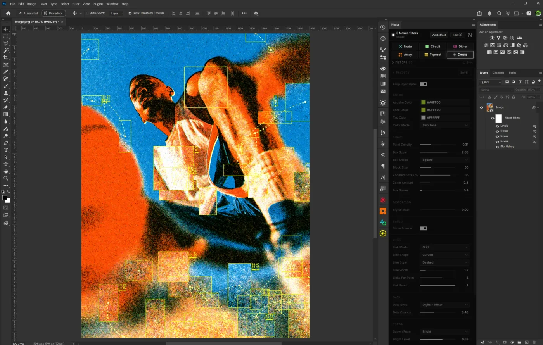Open the Plugins menu
Image resolution: width=543 pixels, height=345 pixels.
[x=98, y=4]
